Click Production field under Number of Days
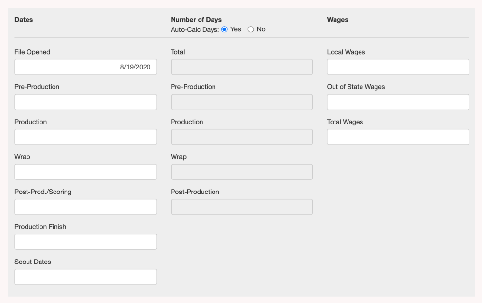482x303 pixels. click(x=241, y=137)
